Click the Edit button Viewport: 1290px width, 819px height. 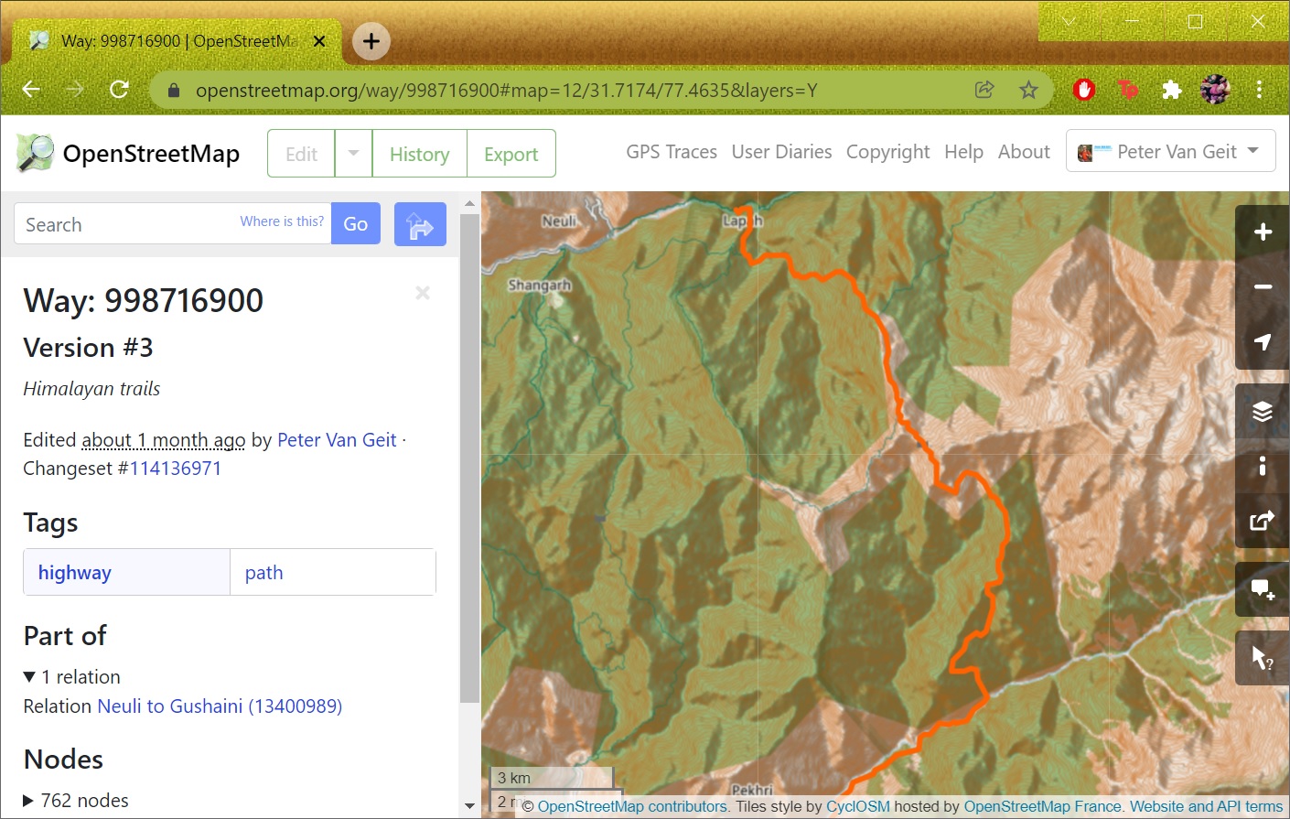tap(301, 154)
